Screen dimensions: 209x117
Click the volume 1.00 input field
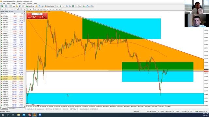coord(37,14)
